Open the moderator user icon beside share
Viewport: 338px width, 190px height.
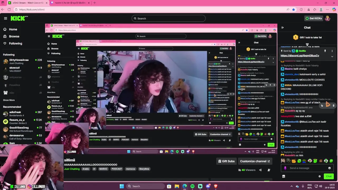point(269,170)
